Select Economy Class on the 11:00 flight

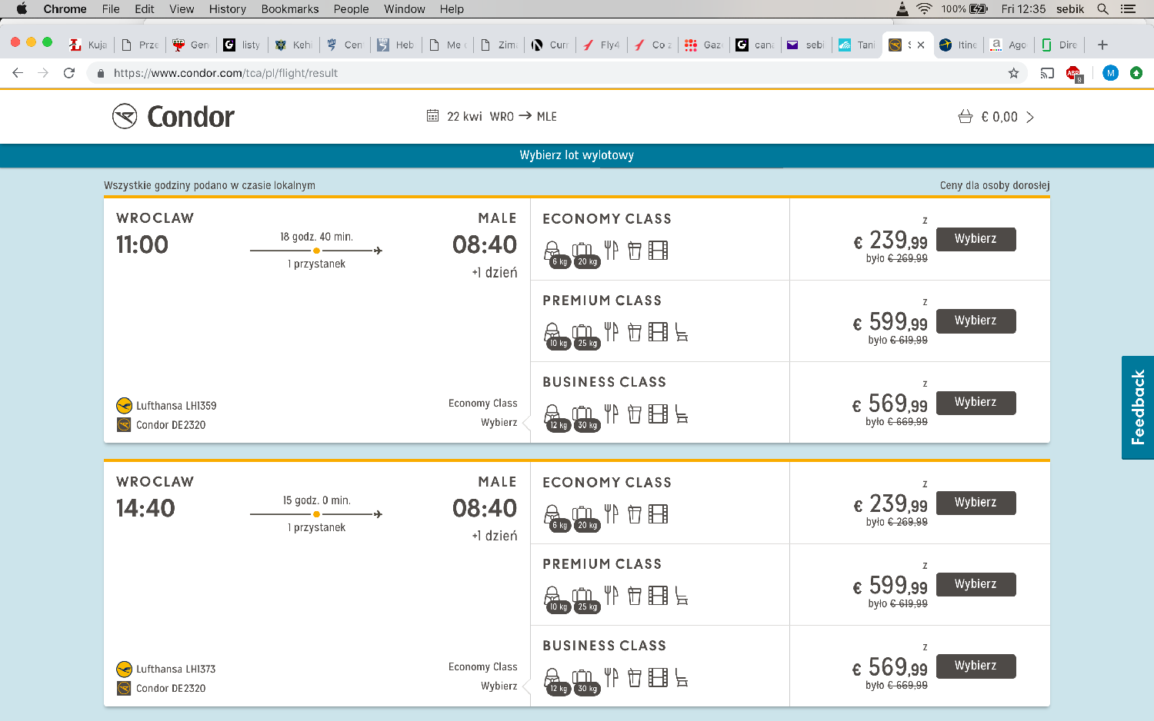(x=976, y=239)
